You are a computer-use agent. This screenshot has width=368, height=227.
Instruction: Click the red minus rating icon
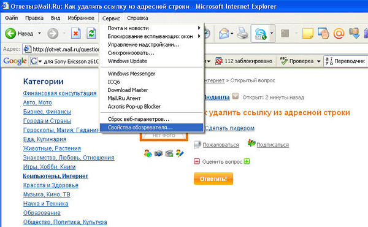197,161
